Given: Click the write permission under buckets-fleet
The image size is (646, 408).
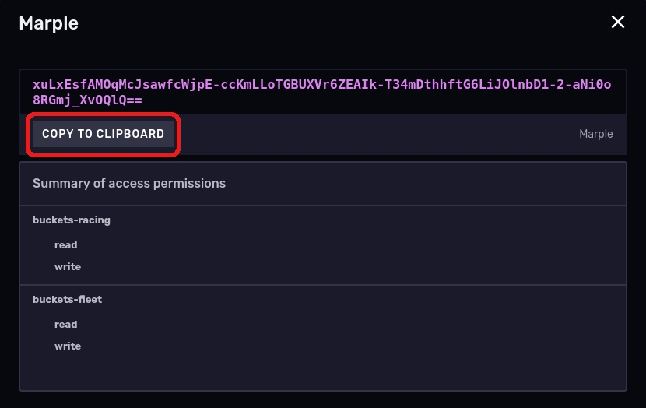Looking at the screenshot, I should pyautogui.click(x=68, y=346).
